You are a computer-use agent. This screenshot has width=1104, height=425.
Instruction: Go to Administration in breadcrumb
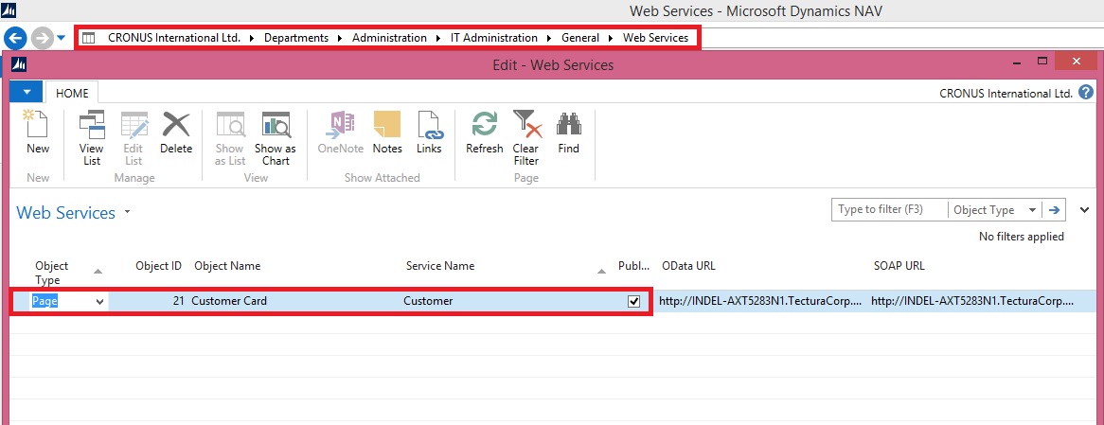pyautogui.click(x=389, y=38)
